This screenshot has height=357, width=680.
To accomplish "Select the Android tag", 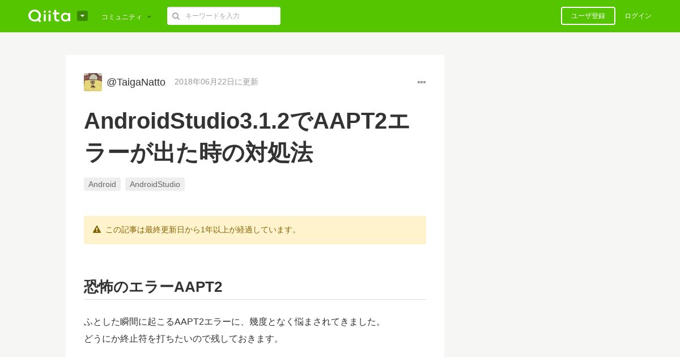I will pyautogui.click(x=102, y=184).
